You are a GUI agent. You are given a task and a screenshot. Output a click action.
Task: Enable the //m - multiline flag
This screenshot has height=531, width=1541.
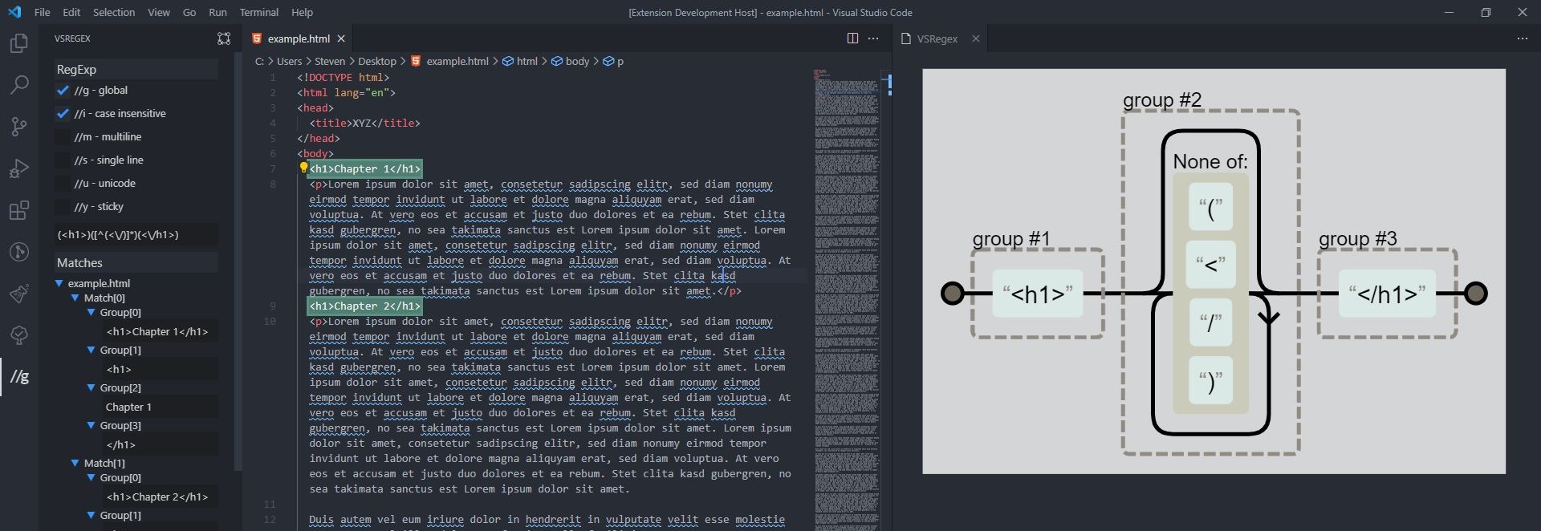click(63, 137)
